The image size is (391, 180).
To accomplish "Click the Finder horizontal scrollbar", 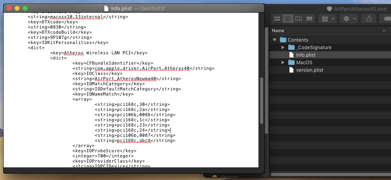I will pos(330,174).
